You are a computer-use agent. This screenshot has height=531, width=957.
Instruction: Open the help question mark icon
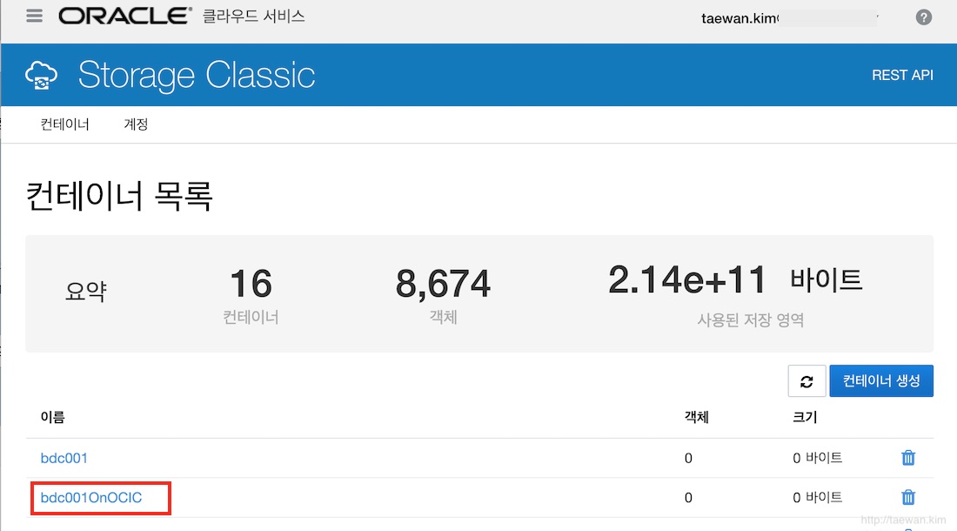click(x=923, y=17)
